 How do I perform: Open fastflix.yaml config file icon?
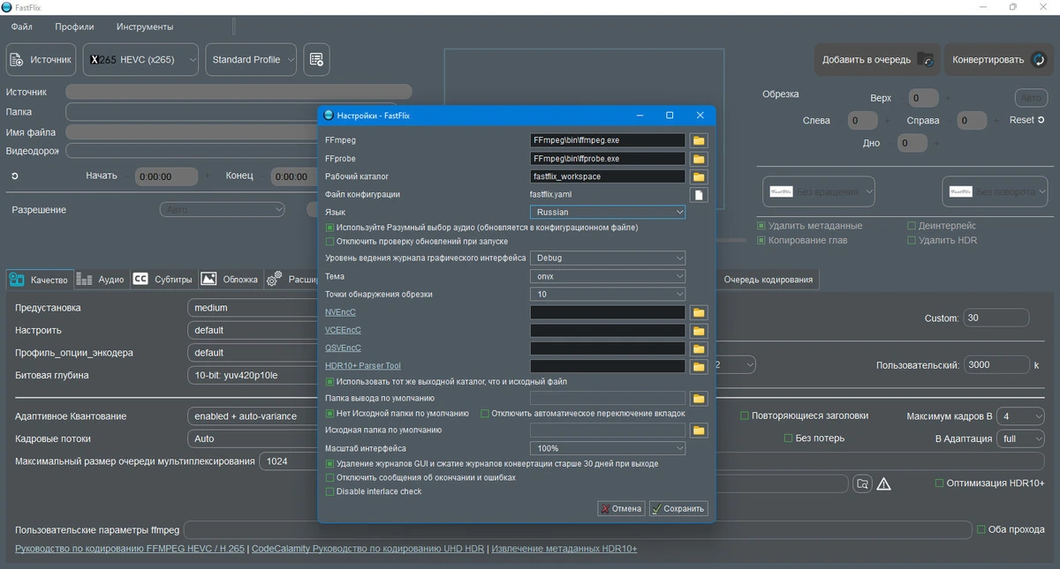point(699,195)
